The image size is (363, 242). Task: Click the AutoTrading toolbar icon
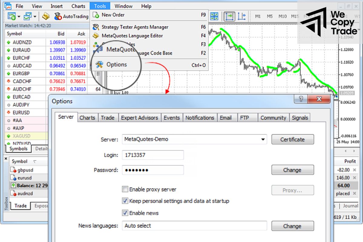[x=71, y=16]
